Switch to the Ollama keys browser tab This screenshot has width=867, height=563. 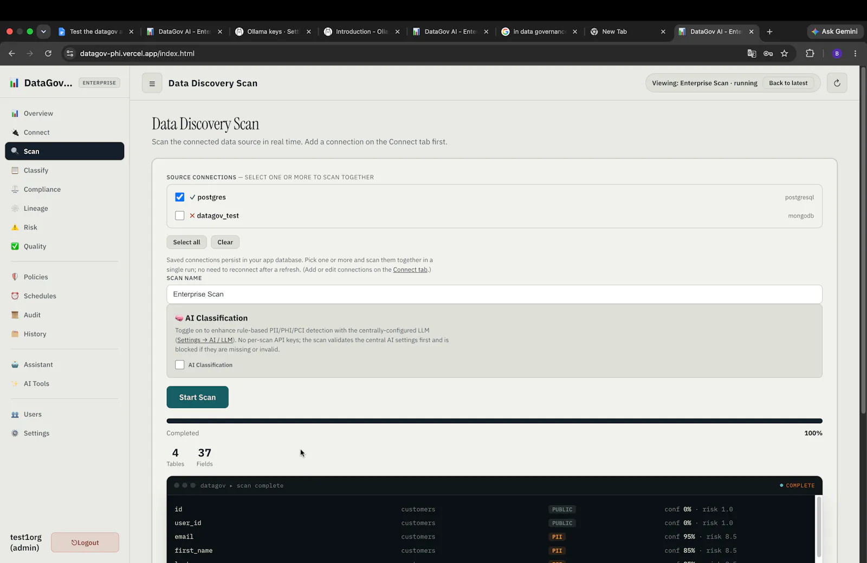[x=273, y=32]
